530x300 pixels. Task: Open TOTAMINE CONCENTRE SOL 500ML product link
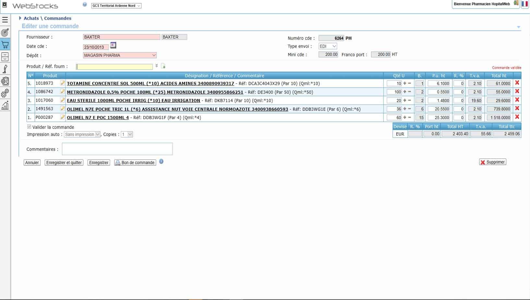point(151,83)
